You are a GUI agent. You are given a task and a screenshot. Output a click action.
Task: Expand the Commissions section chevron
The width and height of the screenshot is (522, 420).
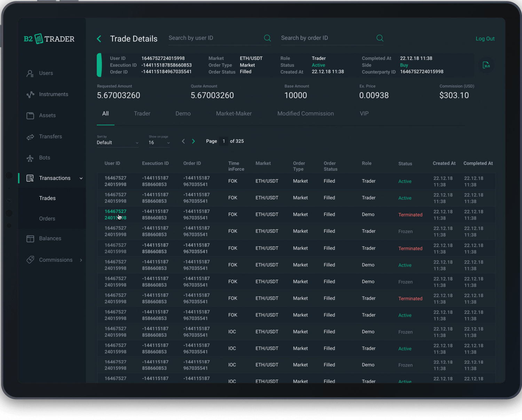click(81, 260)
